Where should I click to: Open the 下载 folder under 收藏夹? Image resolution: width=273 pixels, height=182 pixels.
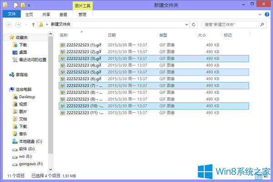(x=15, y=45)
